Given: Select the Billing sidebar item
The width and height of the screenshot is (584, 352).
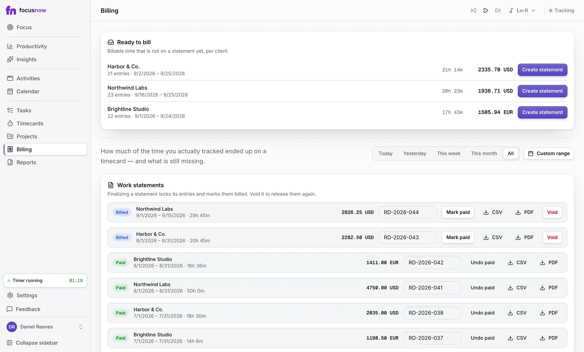Looking at the screenshot, I should point(45,149).
